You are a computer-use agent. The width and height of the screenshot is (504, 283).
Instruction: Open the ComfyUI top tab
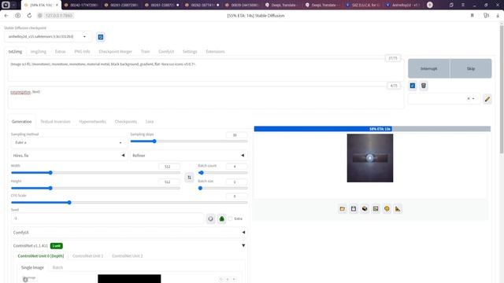(166, 52)
